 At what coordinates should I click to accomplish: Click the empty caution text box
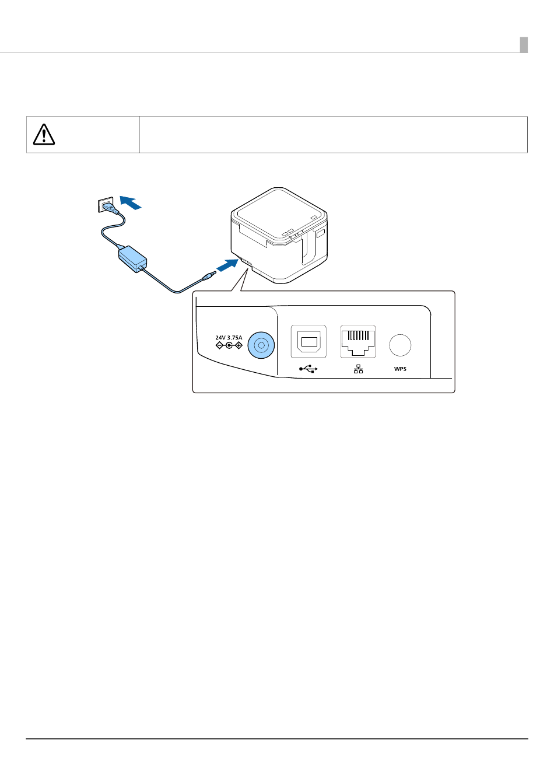333,135
